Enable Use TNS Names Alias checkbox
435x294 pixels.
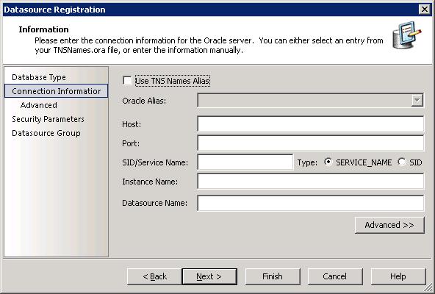click(127, 81)
